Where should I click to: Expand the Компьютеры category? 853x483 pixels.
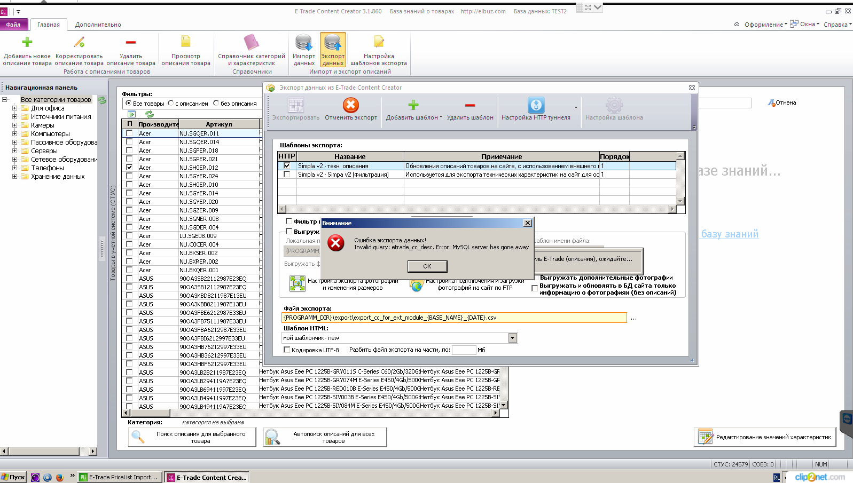pyautogui.click(x=15, y=134)
